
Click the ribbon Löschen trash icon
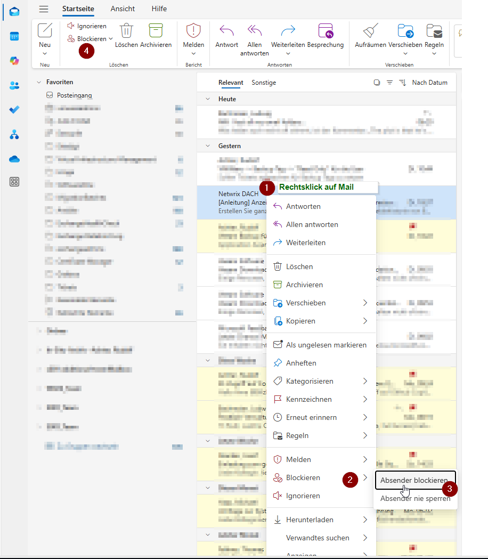click(126, 30)
